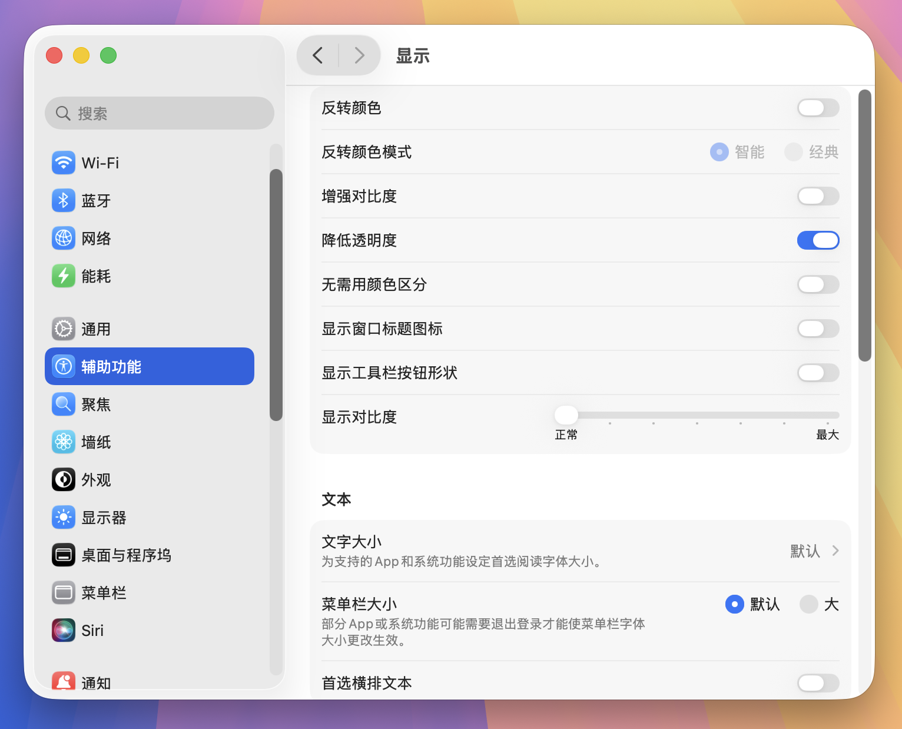Enable Increase Contrast (增强对比度) switch
902x729 pixels.
pos(818,196)
